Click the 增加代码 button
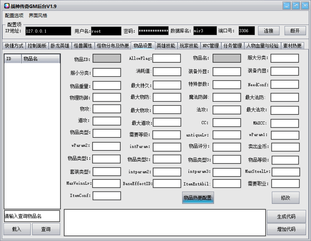This screenshot has height=241, width=311. (x=287, y=229)
